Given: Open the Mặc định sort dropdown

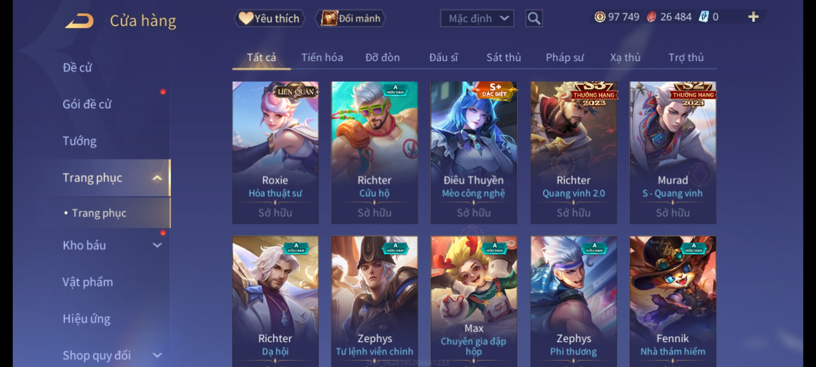Looking at the screenshot, I should pos(477,18).
